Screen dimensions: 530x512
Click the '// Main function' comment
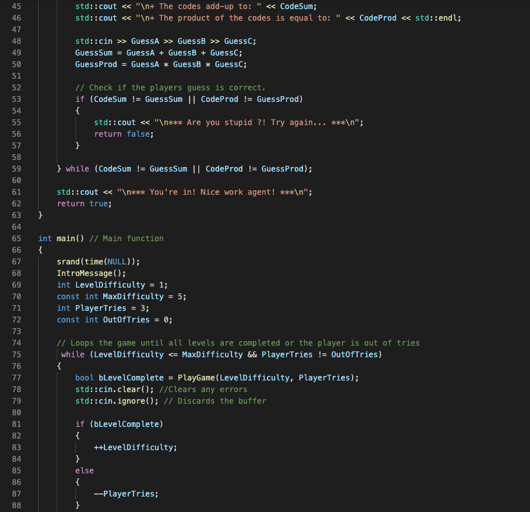click(126, 239)
